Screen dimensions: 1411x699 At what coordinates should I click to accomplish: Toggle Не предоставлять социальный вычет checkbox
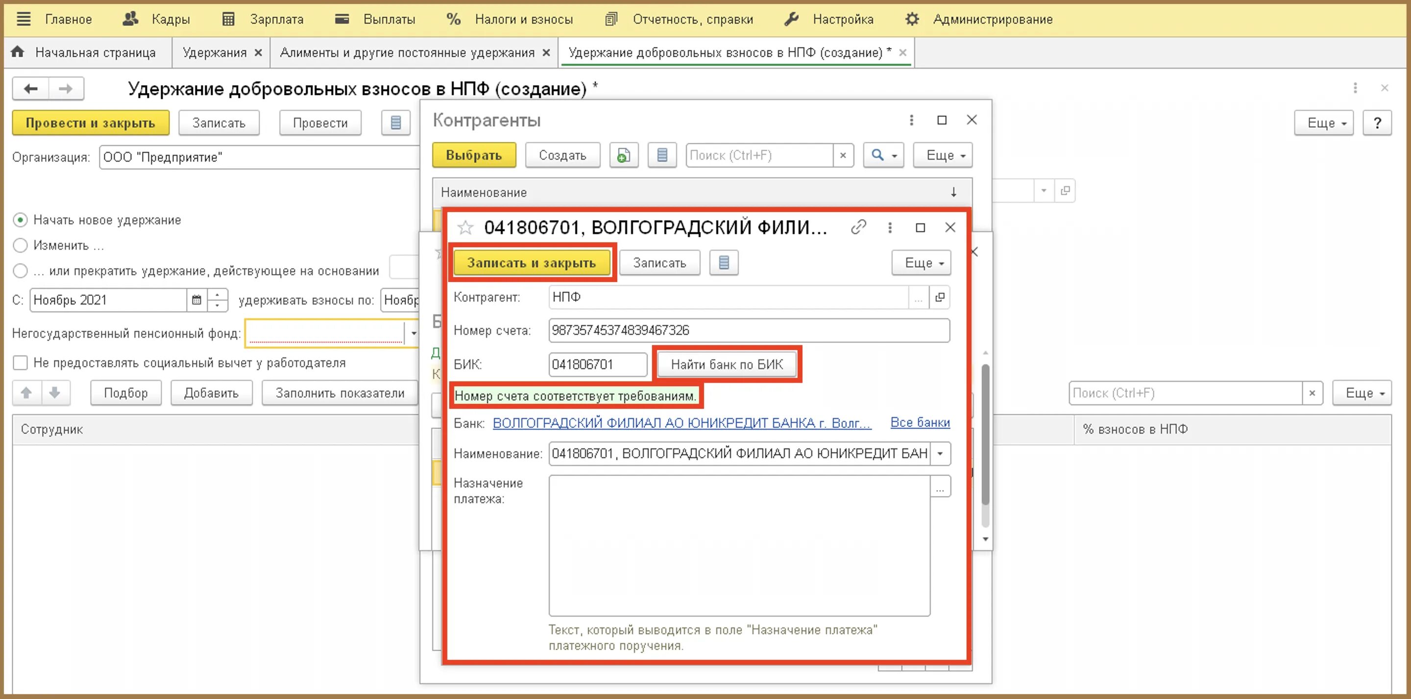(x=20, y=363)
